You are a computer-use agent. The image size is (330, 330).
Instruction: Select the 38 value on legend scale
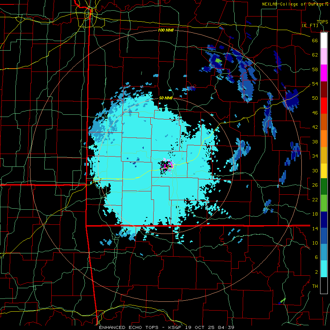(x=315, y=142)
